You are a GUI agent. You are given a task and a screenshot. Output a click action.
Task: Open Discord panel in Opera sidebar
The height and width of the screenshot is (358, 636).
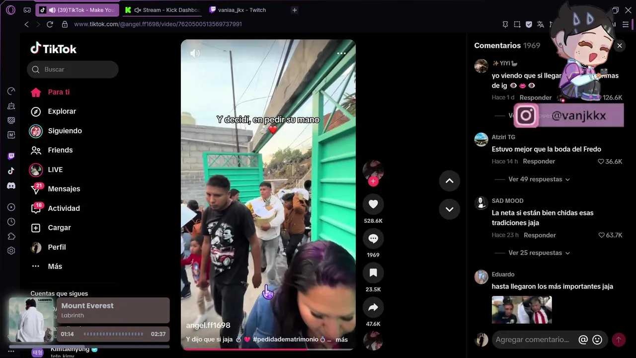click(11, 185)
